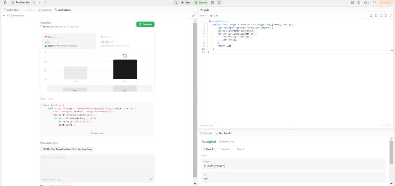Open the LeetCode home logo
Viewport: 395px width, 186px height.
click(5, 2)
